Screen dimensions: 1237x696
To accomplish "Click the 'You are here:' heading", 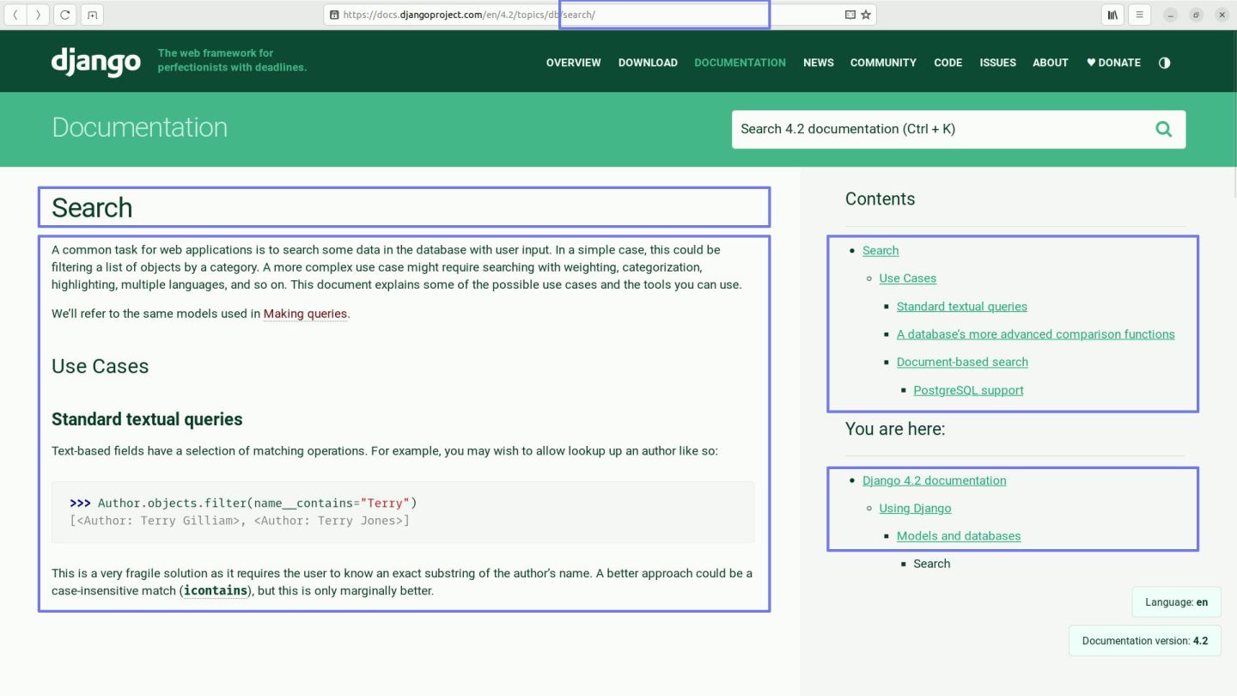I will [x=895, y=428].
